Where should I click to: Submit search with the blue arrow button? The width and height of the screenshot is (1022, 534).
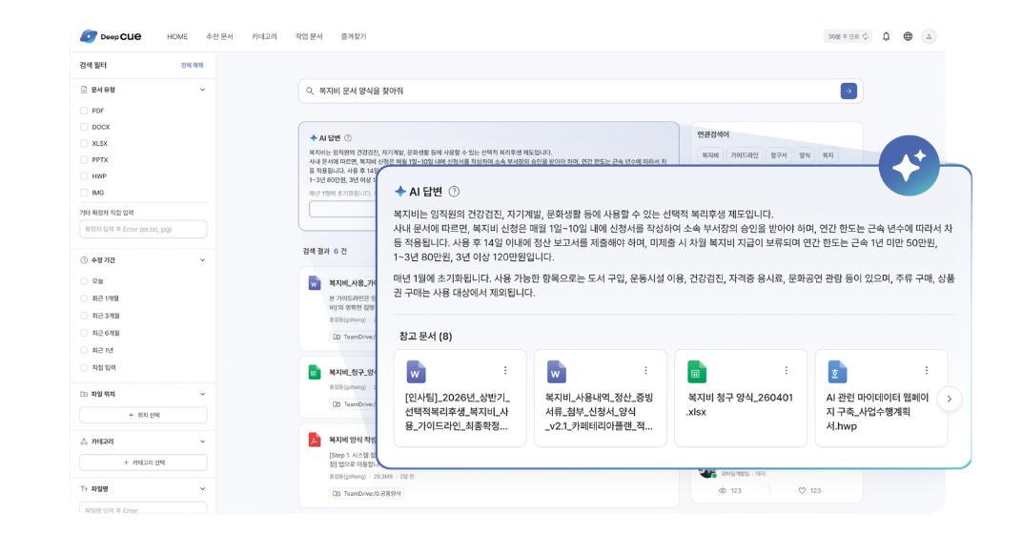click(x=848, y=92)
